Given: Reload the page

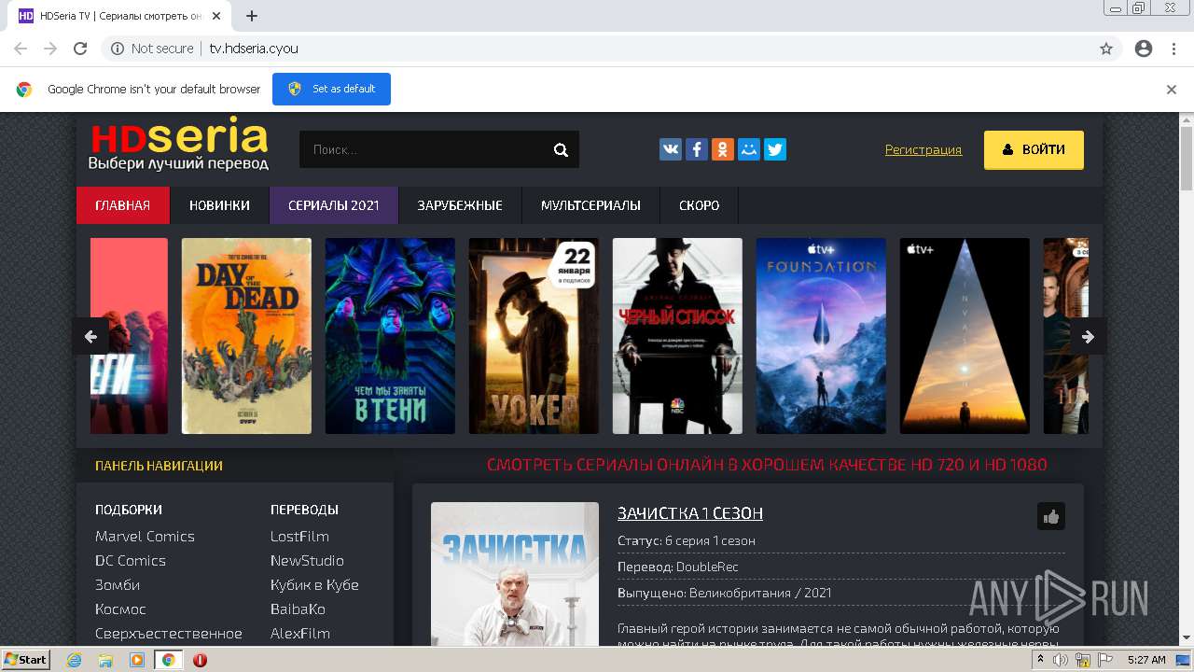Looking at the screenshot, I should pos(80,49).
